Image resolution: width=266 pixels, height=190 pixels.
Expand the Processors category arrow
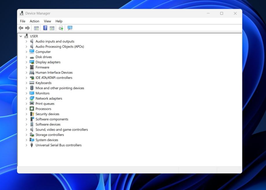(26, 109)
